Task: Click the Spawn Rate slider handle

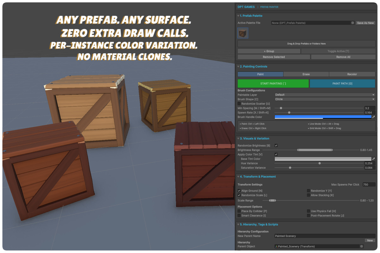Action: click(289, 113)
